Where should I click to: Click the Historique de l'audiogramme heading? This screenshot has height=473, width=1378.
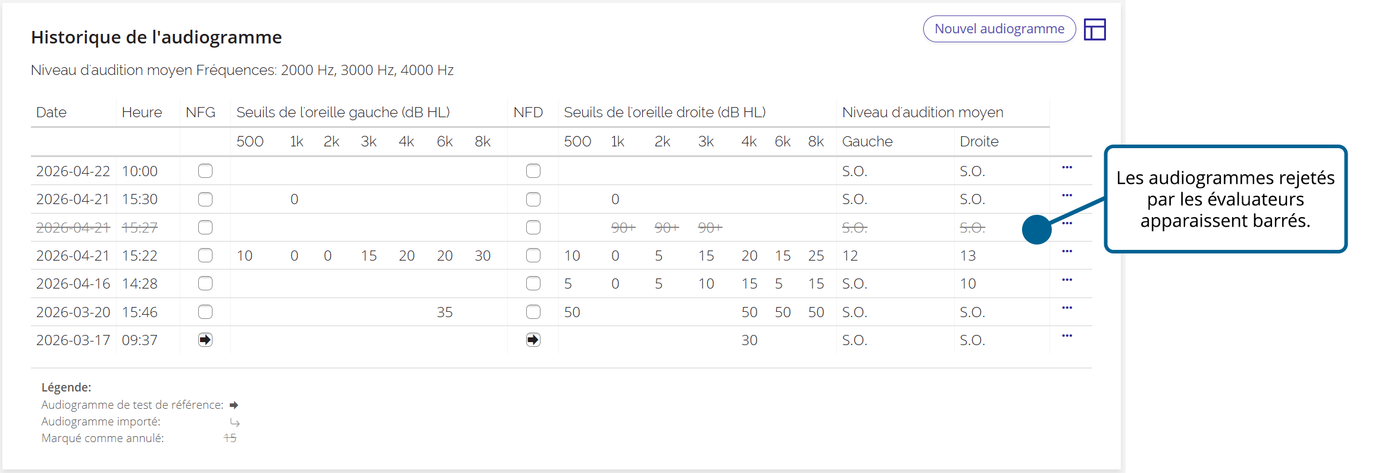[157, 37]
